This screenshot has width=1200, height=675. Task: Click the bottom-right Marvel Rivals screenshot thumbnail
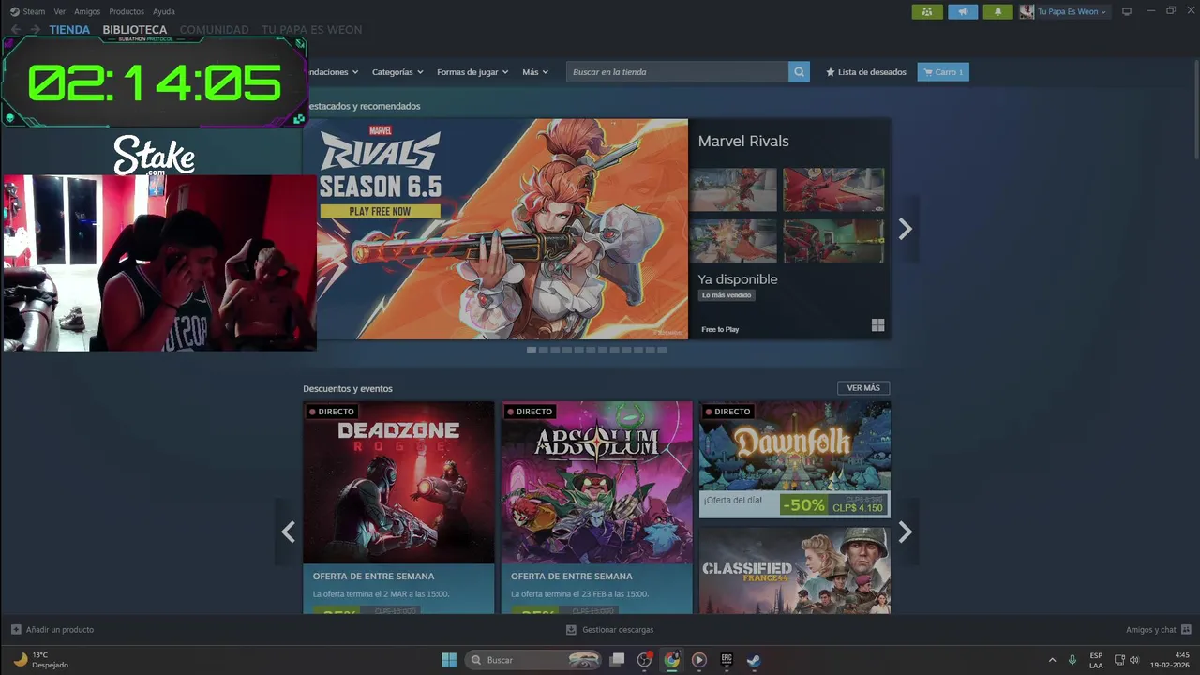point(833,241)
